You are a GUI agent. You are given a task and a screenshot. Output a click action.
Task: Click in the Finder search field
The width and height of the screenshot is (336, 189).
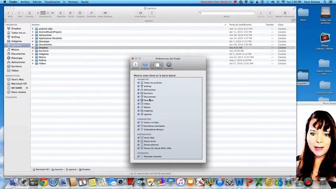[226, 13]
